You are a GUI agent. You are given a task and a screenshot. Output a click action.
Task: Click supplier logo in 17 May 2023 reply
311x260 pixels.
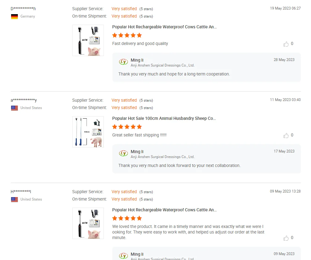pos(123,154)
